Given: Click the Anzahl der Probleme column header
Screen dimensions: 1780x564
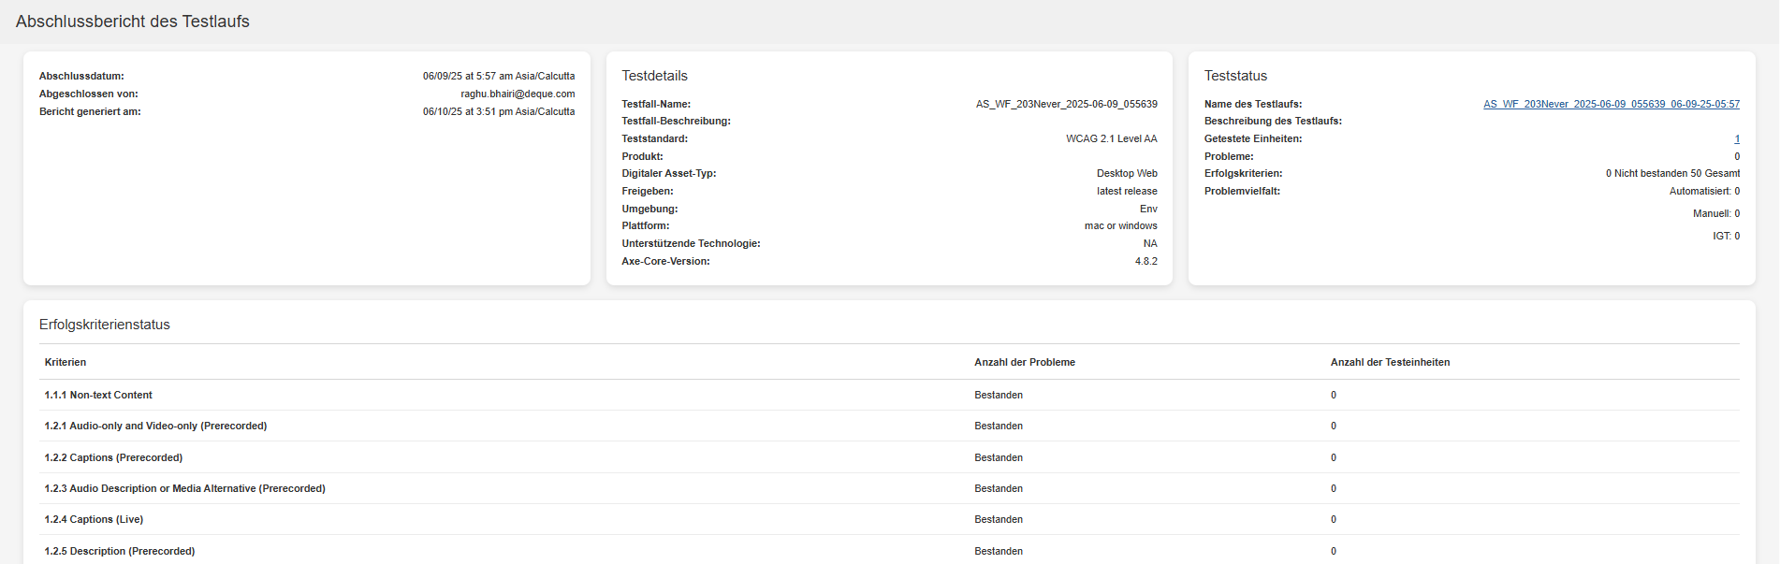Looking at the screenshot, I should [1024, 362].
